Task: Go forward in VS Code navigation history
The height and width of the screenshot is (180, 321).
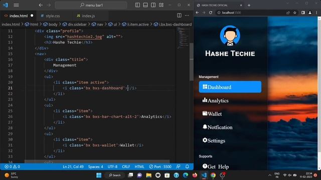Action: click(x=49, y=5)
